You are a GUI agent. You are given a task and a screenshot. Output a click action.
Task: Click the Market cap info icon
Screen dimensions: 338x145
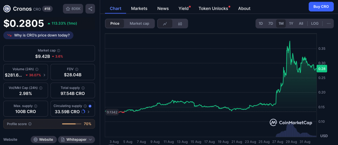[59, 51]
